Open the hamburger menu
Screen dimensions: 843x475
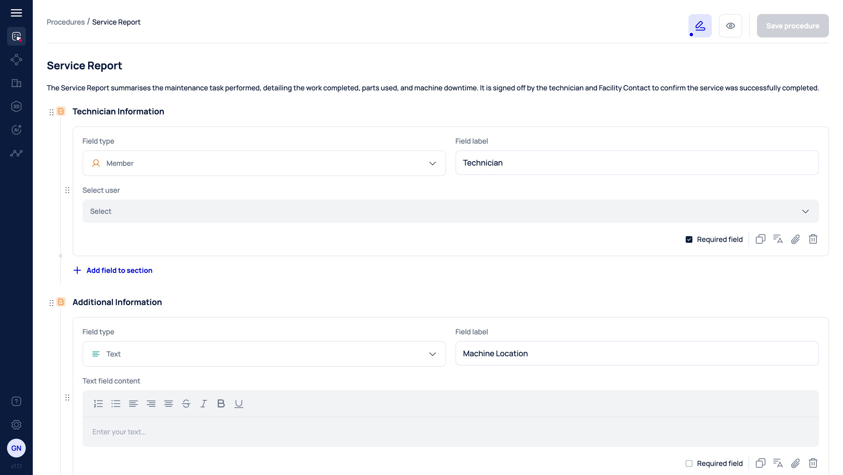pyautogui.click(x=16, y=13)
